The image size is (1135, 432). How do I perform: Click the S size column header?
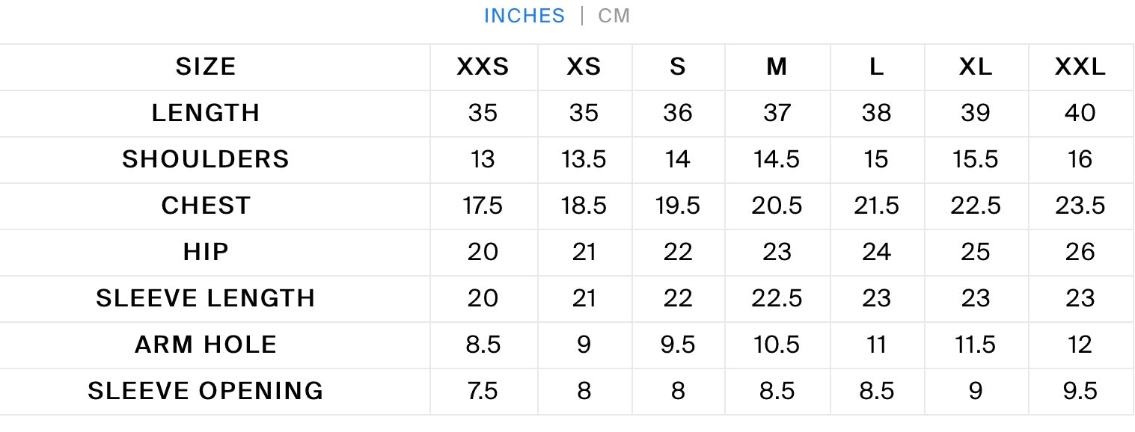click(677, 67)
